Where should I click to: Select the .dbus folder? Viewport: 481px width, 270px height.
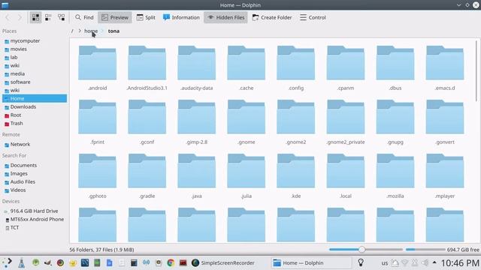pos(395,68)
